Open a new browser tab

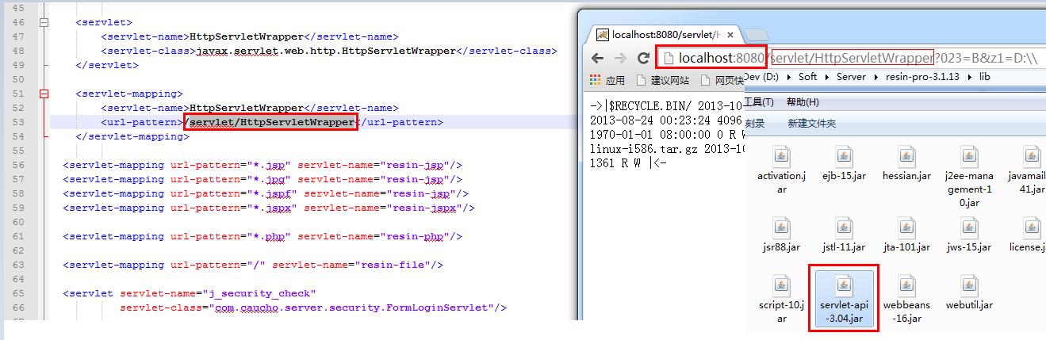[757, 35]
